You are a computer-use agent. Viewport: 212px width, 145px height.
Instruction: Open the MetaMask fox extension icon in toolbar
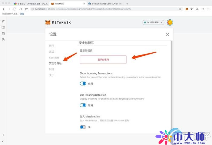[187, 9]
